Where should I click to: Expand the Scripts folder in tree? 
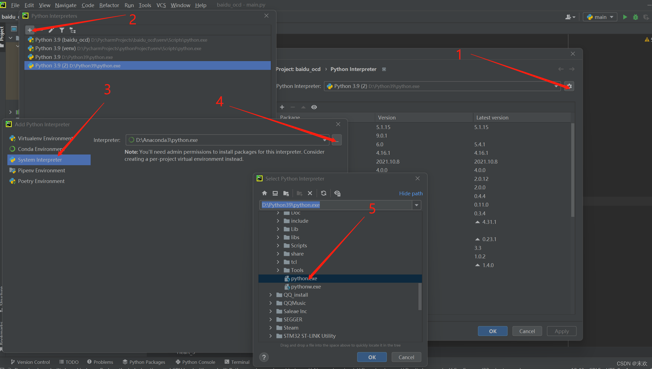(278, 245)
